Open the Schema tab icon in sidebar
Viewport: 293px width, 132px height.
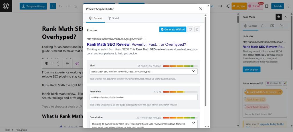tap(272, 26)
